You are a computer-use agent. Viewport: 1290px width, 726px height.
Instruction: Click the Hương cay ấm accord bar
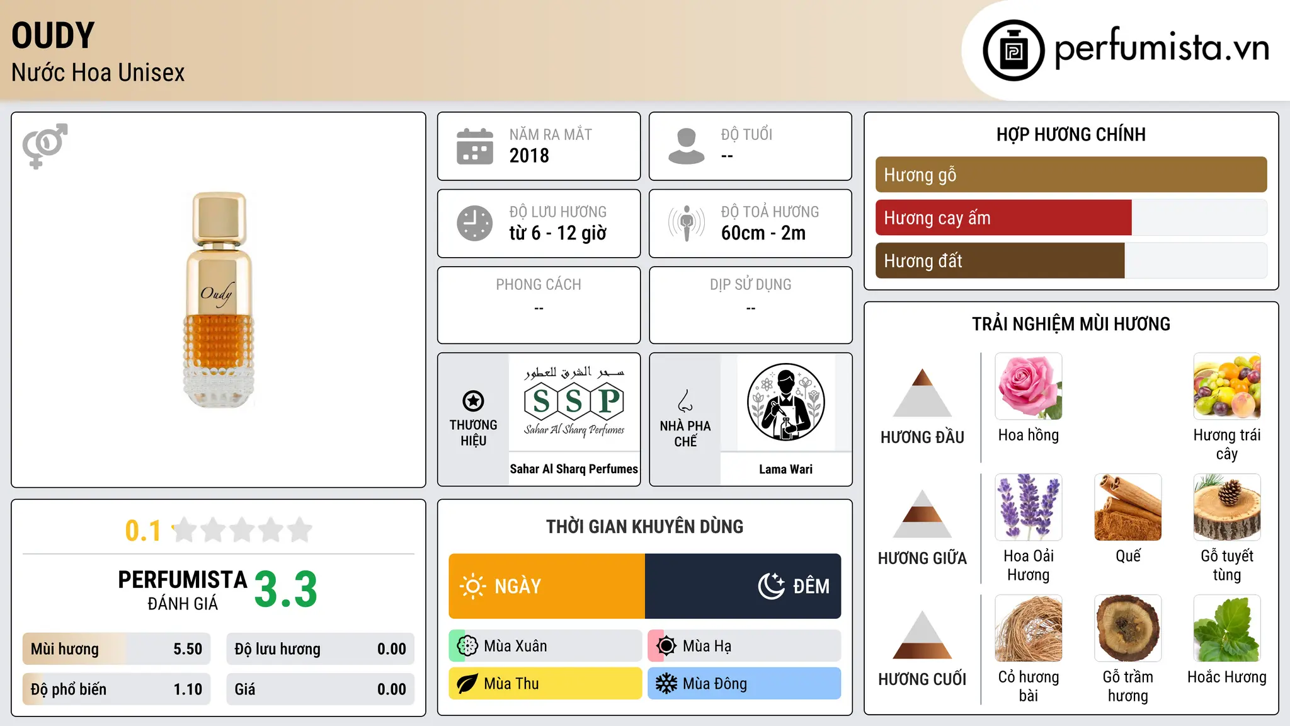click(x=1071, y=217)
